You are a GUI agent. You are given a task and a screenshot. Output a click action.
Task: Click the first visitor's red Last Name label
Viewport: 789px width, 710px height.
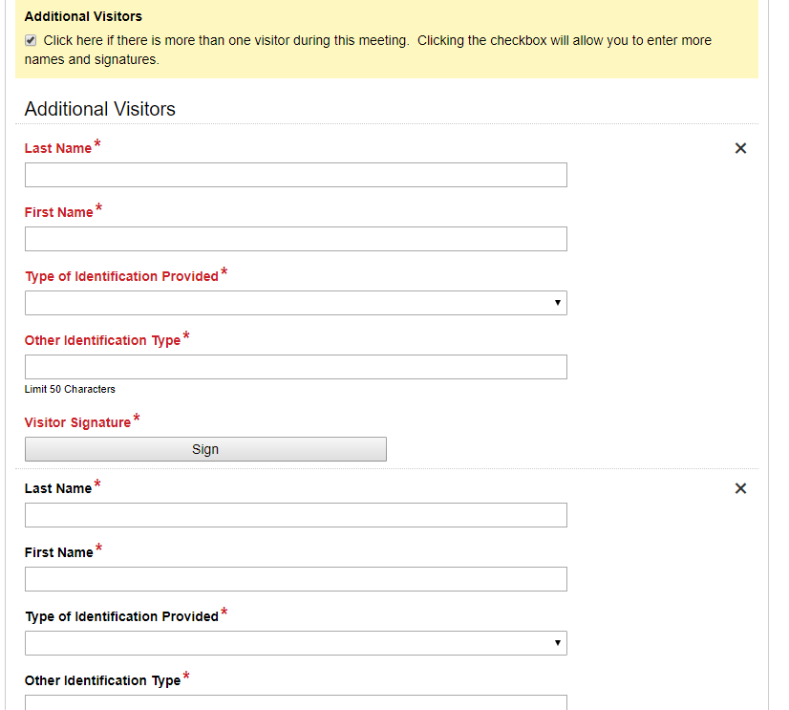(58, 148)
